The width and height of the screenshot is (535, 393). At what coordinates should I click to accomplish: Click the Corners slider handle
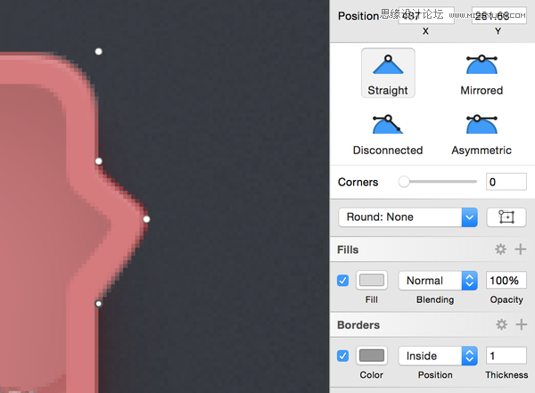point(404,182)
